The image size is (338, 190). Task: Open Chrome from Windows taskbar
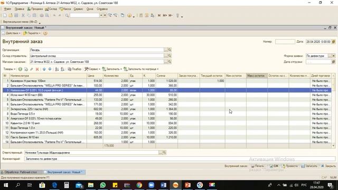[x=139, y=185]
